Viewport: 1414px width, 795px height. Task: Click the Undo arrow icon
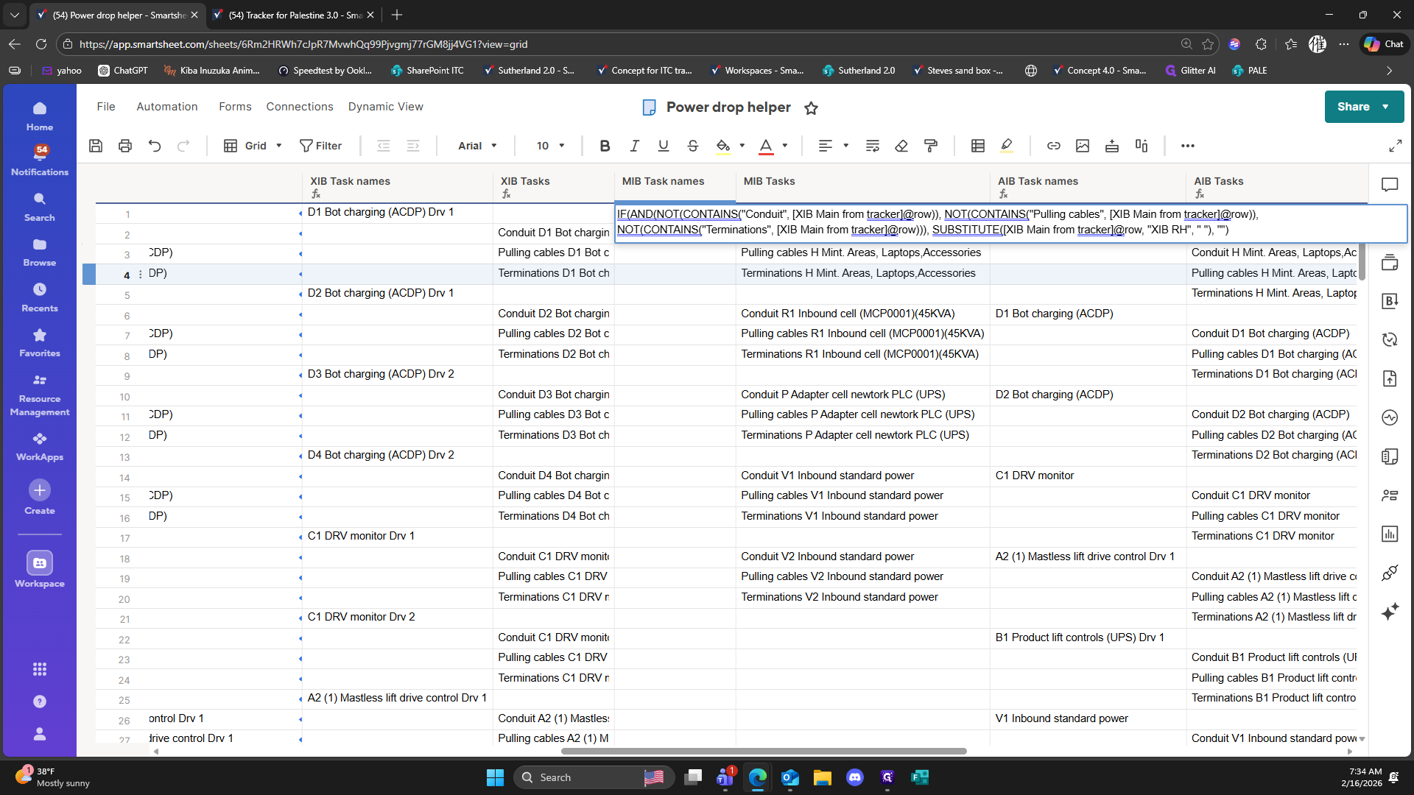154,146
